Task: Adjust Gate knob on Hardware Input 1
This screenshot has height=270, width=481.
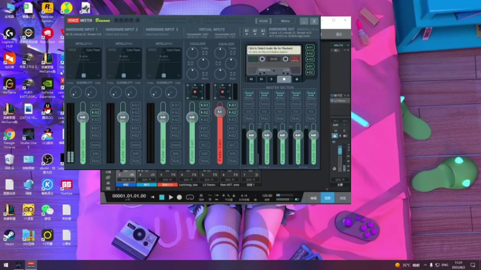Action: 91,92
